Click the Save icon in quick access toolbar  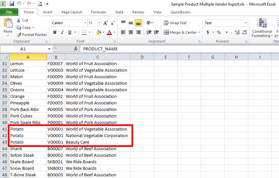pos(12,4)
